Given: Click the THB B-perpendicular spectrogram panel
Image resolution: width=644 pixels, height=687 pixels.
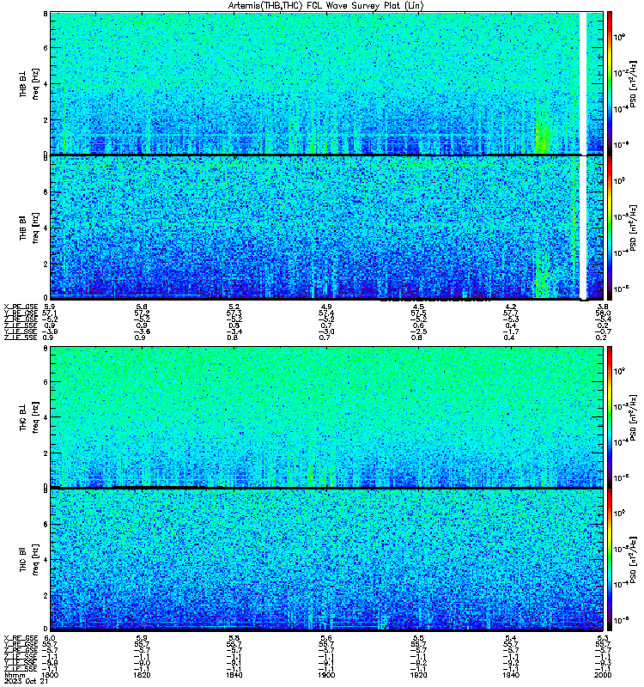Looking at the screenshot, I should [x=326, y=83].
